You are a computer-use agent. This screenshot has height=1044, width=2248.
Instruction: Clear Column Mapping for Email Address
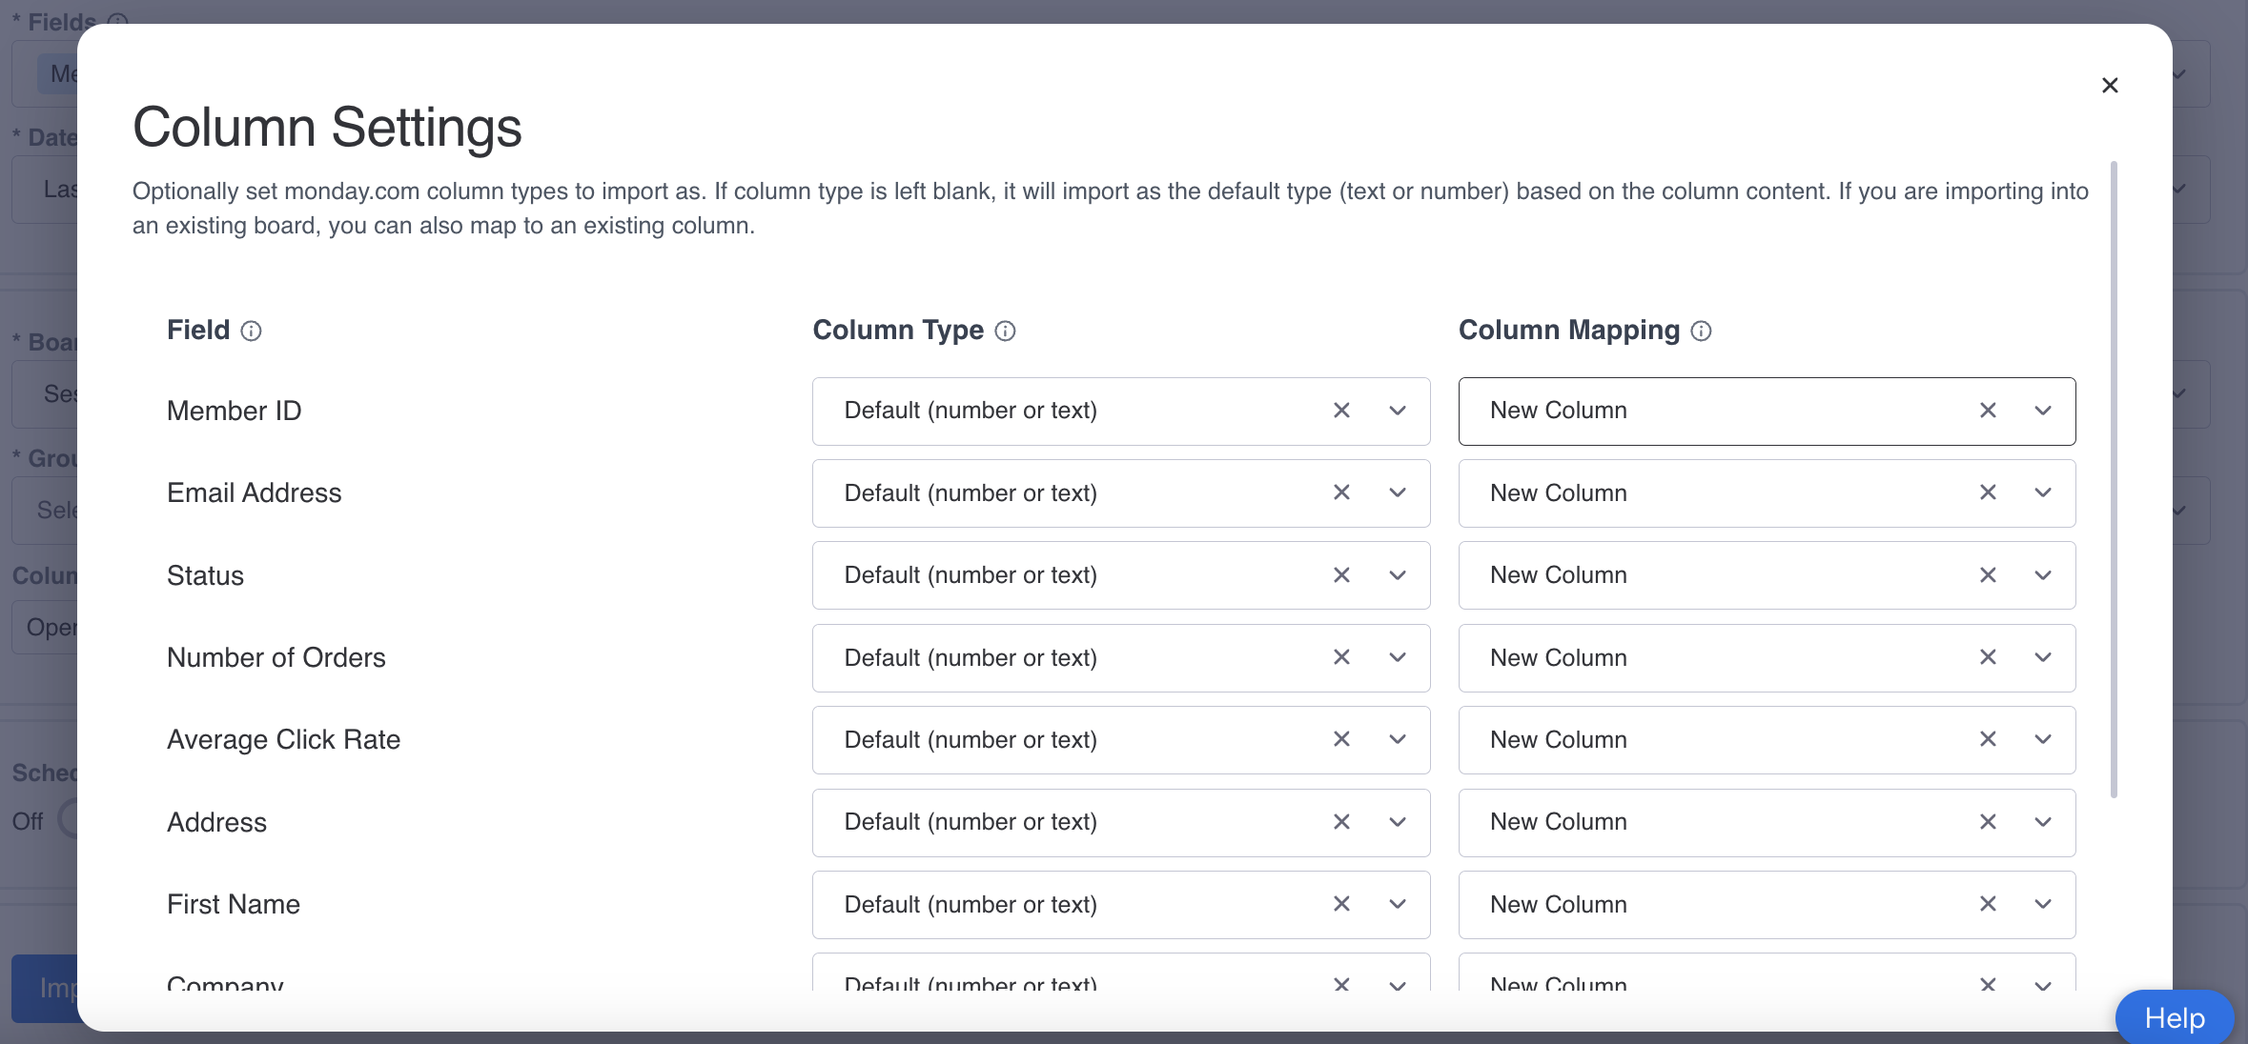[x=1988, y=492]
